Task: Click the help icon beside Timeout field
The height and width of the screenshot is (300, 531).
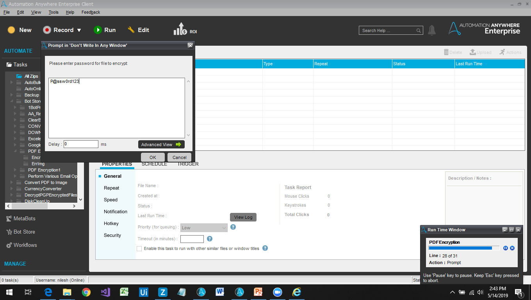Action: click(210, 239)
